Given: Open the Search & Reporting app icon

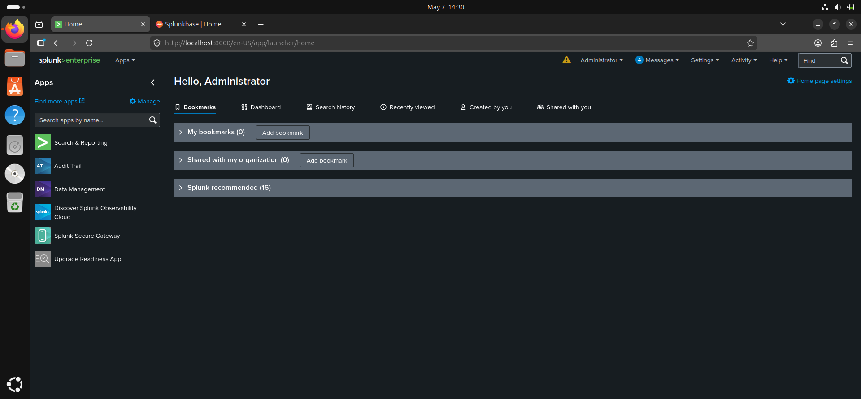Looking at the screenshot, I should point(43,143).
